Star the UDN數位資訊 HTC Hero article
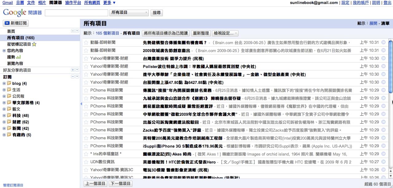 tap(86, 162)
